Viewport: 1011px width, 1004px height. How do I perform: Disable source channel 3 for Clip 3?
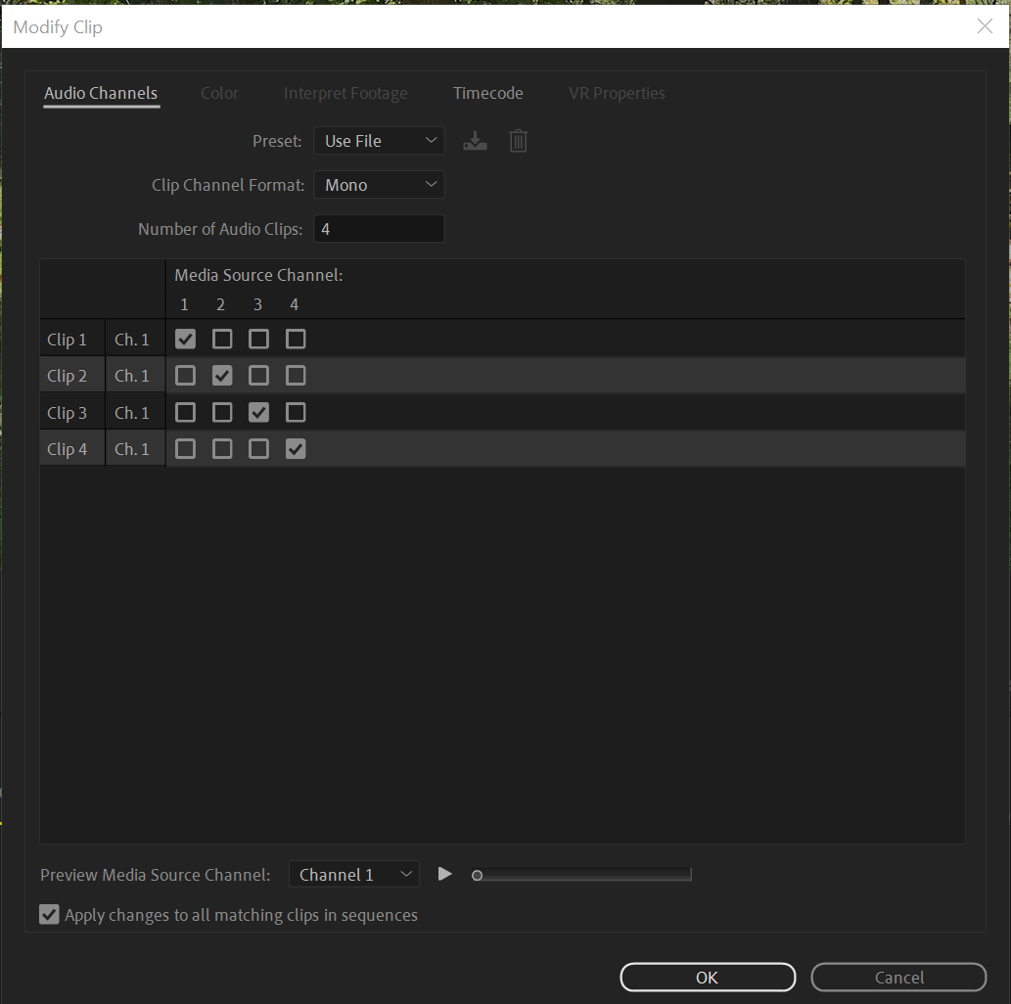click(258, 412)
